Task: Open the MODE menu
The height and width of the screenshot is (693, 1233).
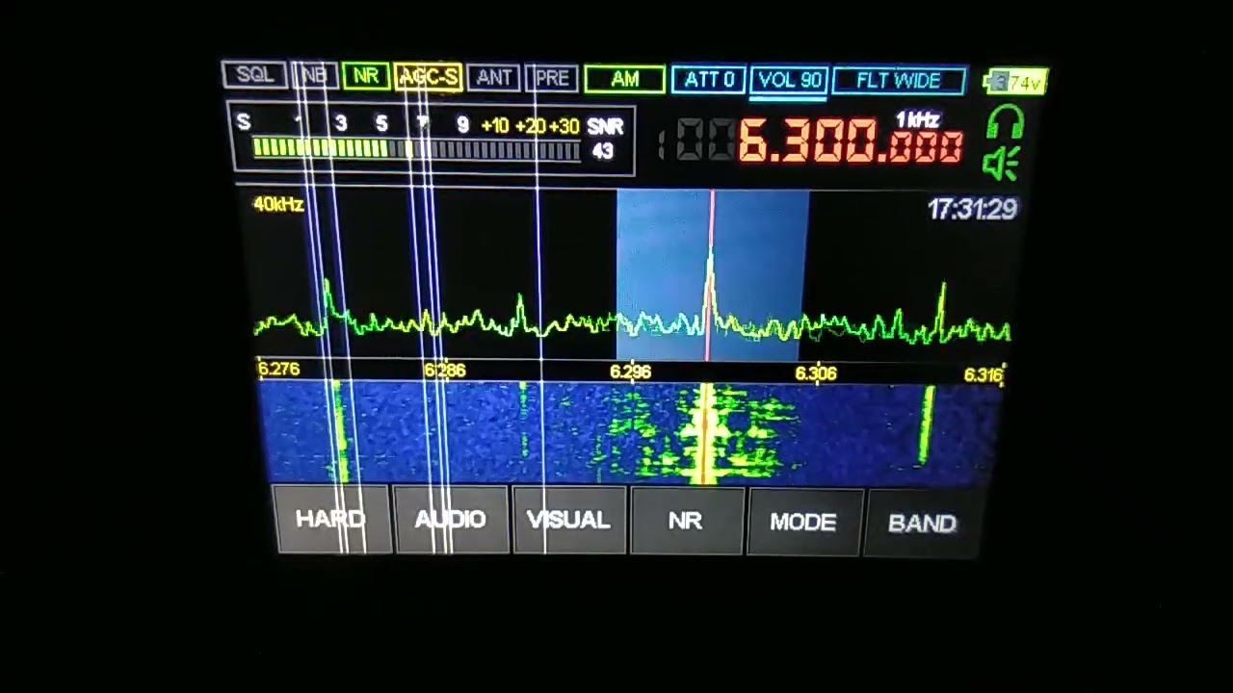Action: tap(803, 523)
